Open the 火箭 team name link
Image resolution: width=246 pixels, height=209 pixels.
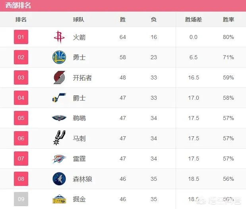[x=79, y=37]
